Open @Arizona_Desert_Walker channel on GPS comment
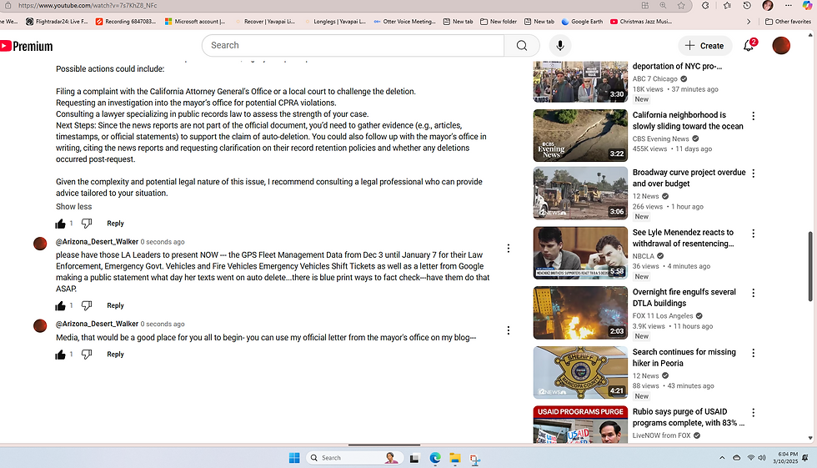The height and width of the screenshot is (468, 817). (97, 242)
